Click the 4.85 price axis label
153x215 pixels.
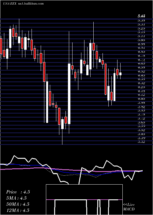click(141, 52)
